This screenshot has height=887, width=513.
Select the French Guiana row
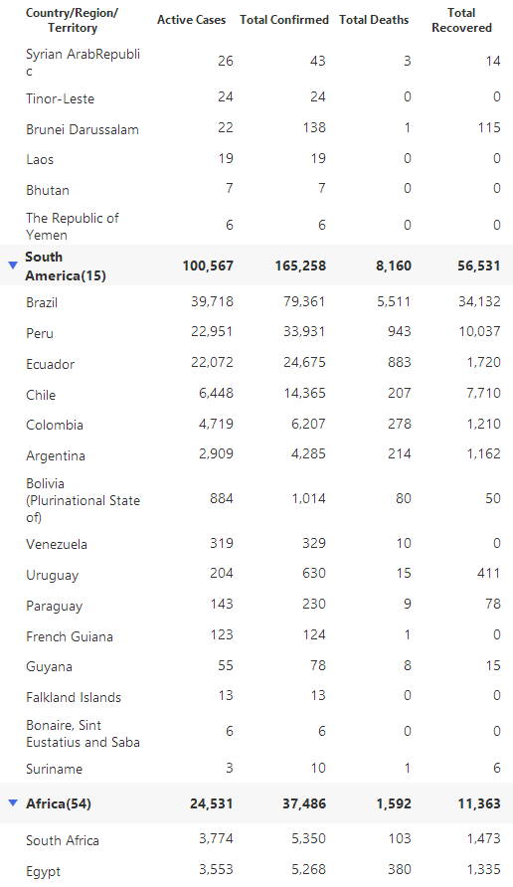(x=256, y=635)
